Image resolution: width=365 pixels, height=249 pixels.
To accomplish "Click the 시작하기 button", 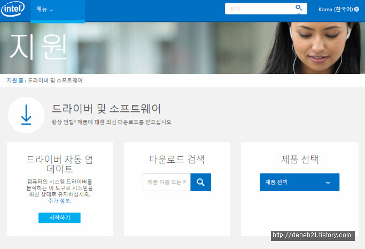I will (x=60, y=218).
